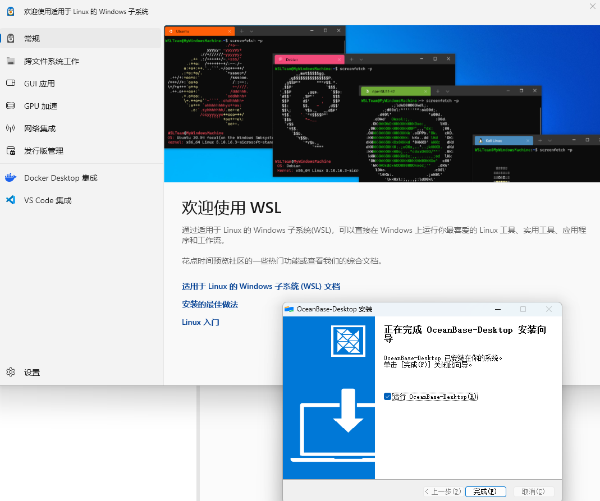Viewport: 600px width, 501px height.
Task: Click the OceanBase-Desktop 已安装在你的系统 text
Action: [x=443, y=358]
